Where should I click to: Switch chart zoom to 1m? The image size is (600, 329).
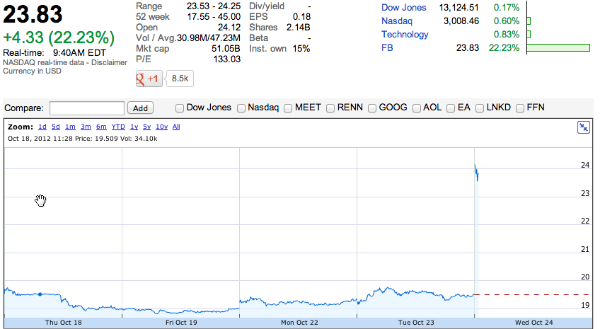70,127
